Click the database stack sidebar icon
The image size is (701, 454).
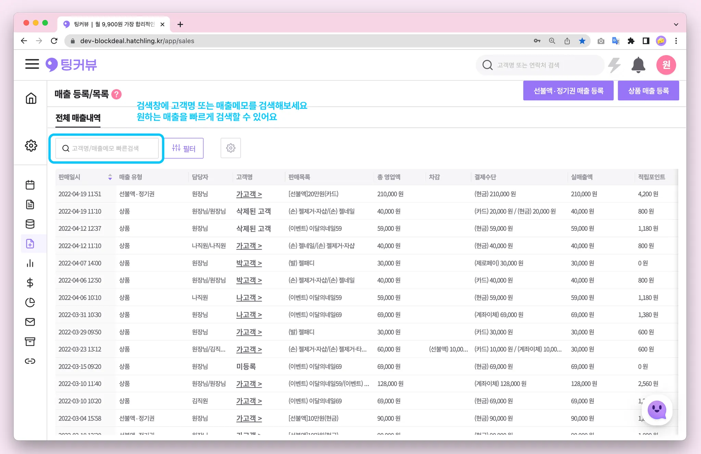click(30, 224)
